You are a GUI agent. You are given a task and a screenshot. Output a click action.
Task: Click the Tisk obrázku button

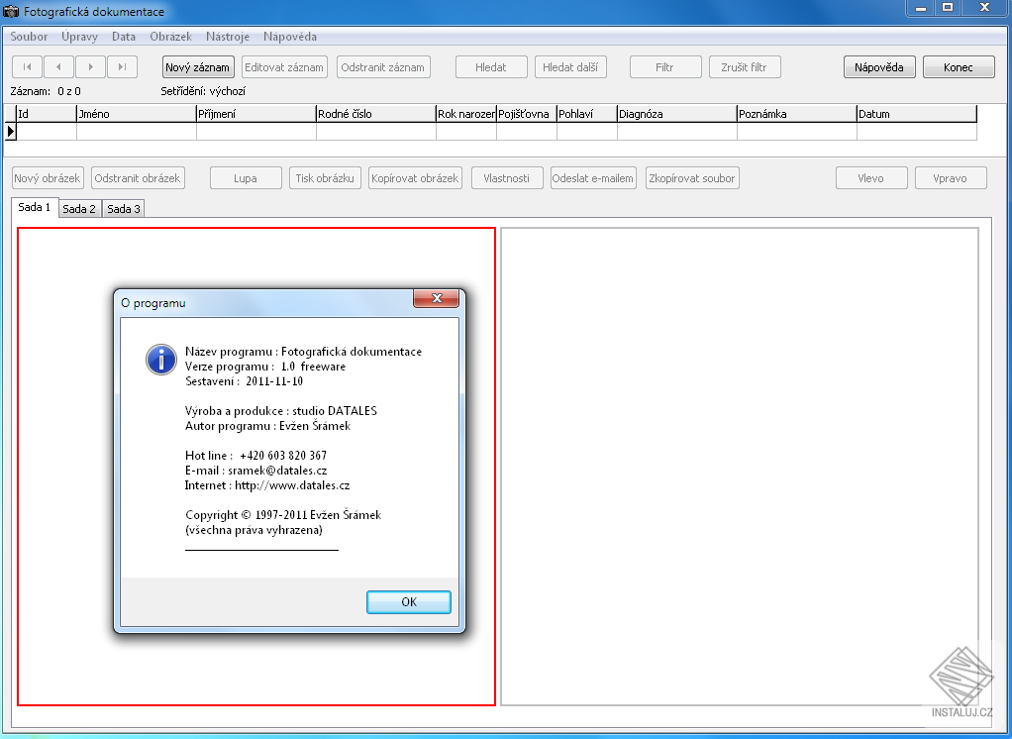click(x=325, y=178)
